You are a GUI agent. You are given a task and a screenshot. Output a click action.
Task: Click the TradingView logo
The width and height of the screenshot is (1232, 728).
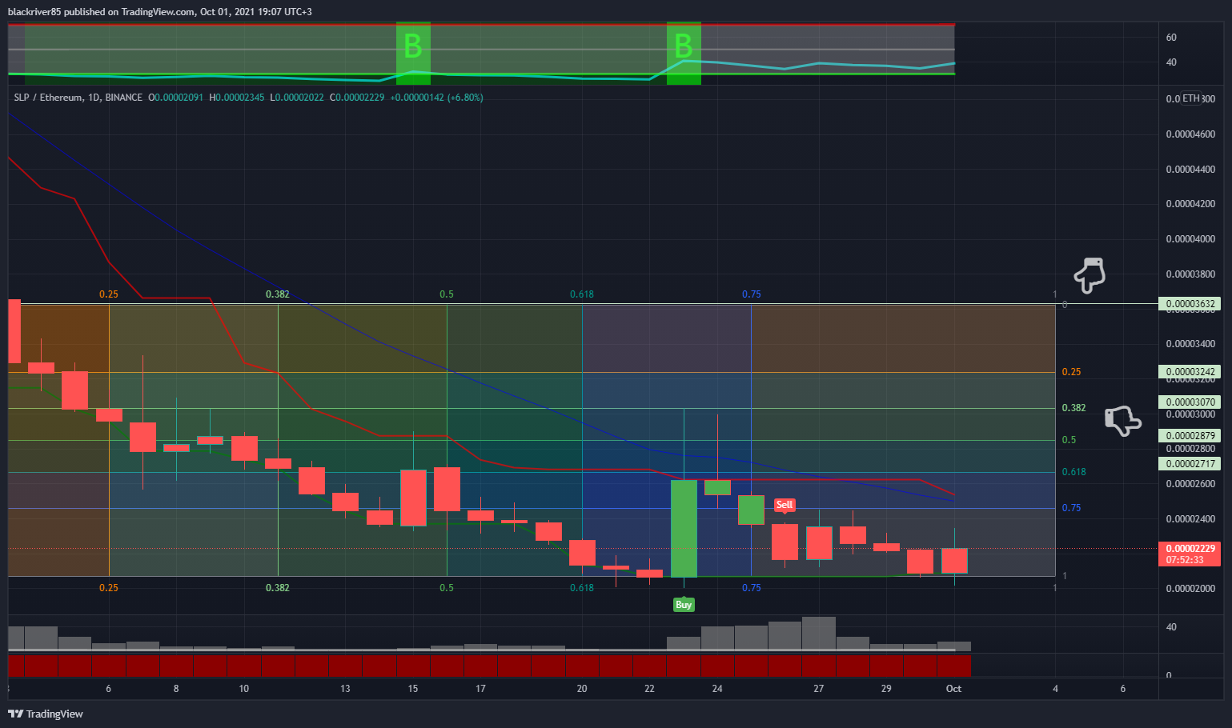click(x=46, y=714)
